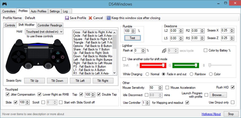Viewport: 241px width, 118px height.
Task: Click the red R shift color slider
Action: (x=153, y=65)
